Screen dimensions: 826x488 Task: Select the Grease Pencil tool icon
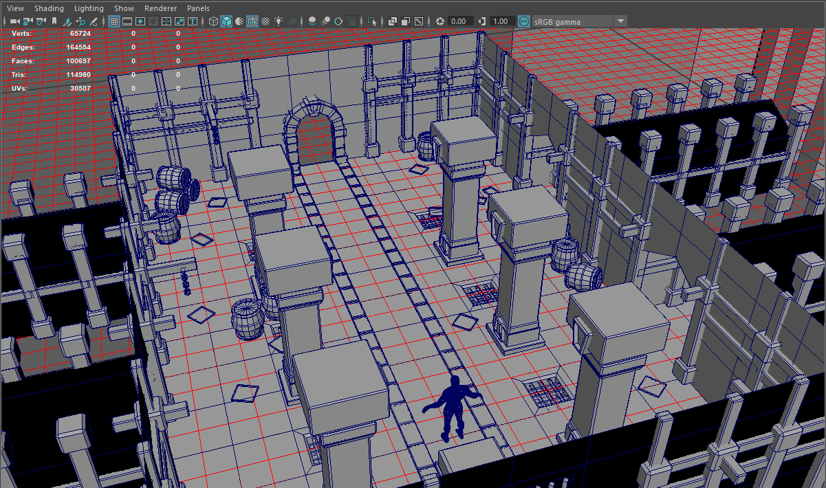93,21
